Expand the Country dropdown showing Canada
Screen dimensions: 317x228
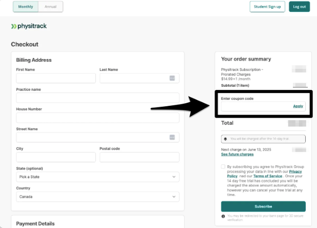(x=97, y=197)
